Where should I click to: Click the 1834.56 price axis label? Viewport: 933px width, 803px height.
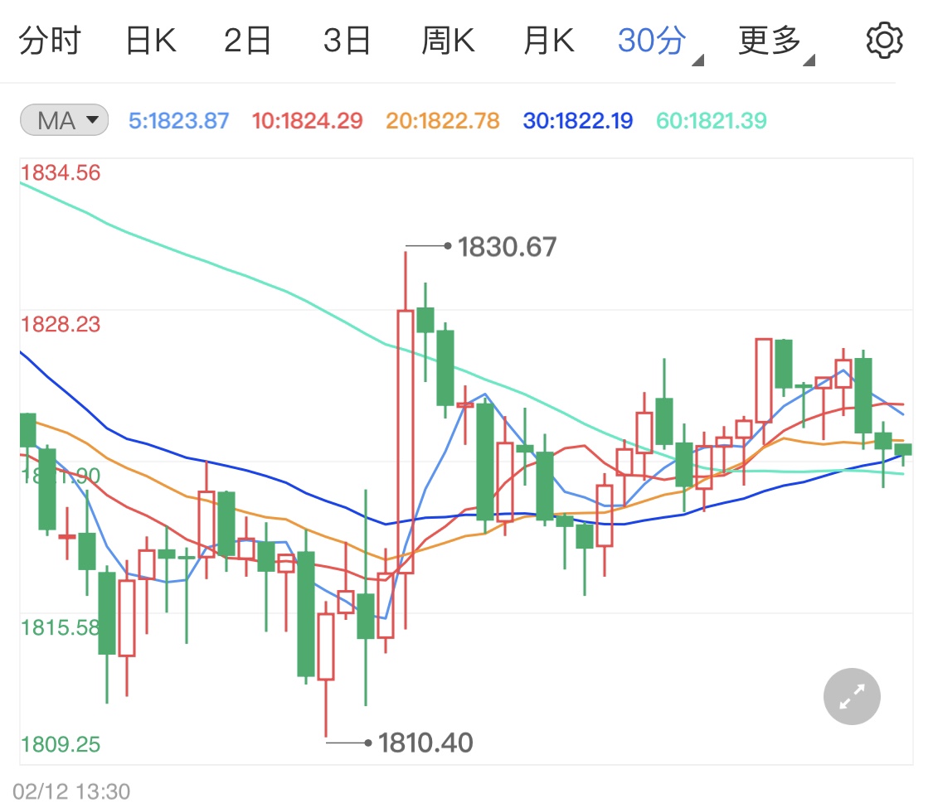tap(60, 173)
